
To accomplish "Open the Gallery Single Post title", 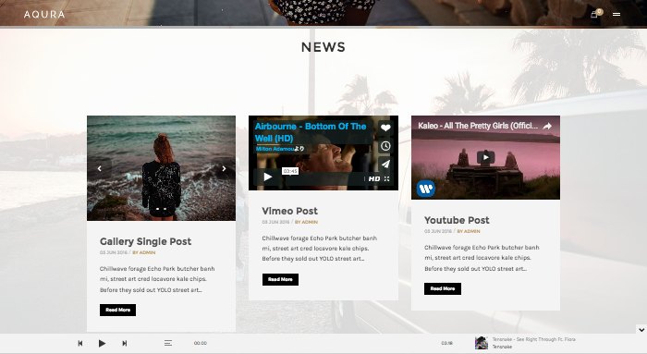I will pyautogui.click(x=145, y=241).
